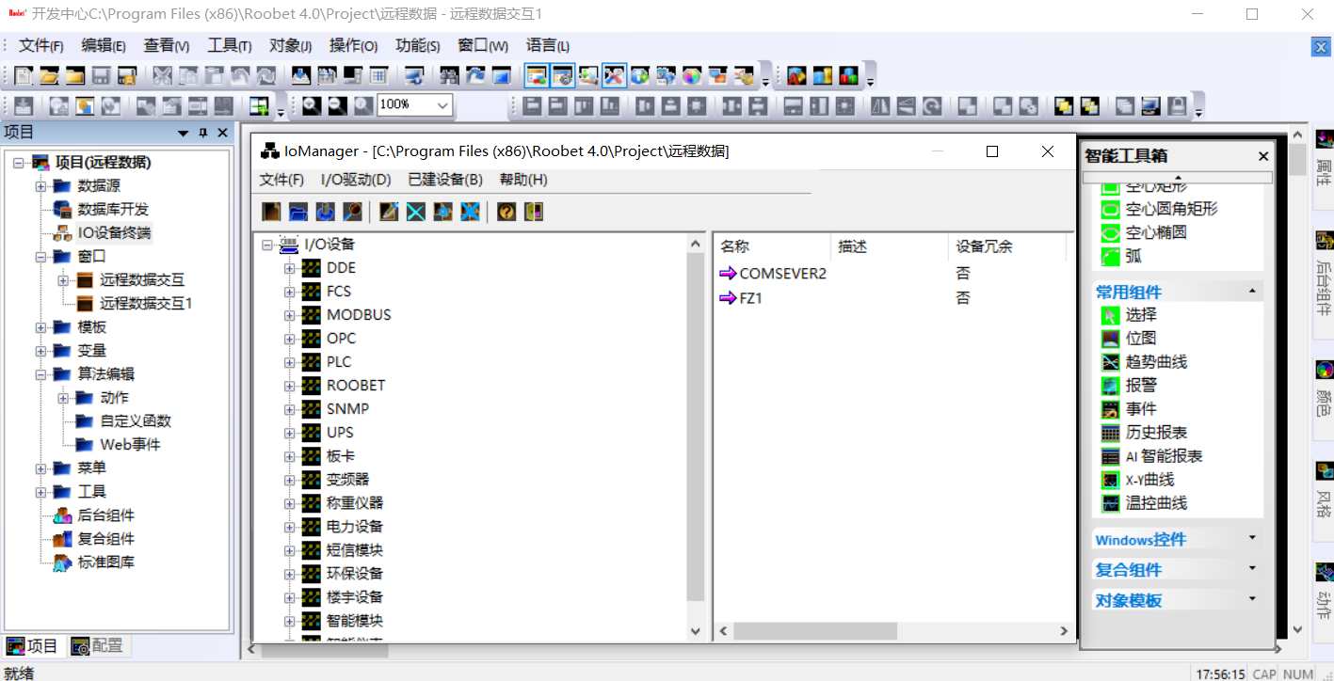
Task: Click the new document icon in main toolbar
Action: click(x=23, y=76)
